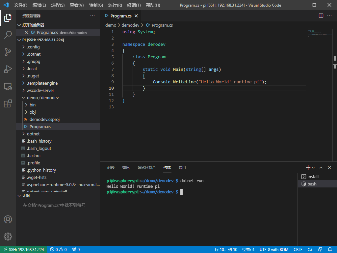Image resolution: width=337 pixels, height=253 pixels.
Task: Change indentation via spaces: 4 status item
Action: coord(248,250)
